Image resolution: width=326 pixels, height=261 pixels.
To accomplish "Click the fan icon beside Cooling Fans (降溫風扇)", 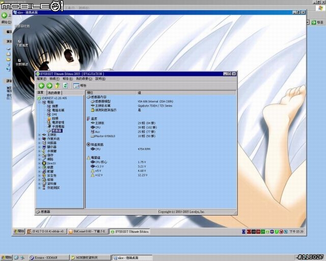I will coord(88,144).
